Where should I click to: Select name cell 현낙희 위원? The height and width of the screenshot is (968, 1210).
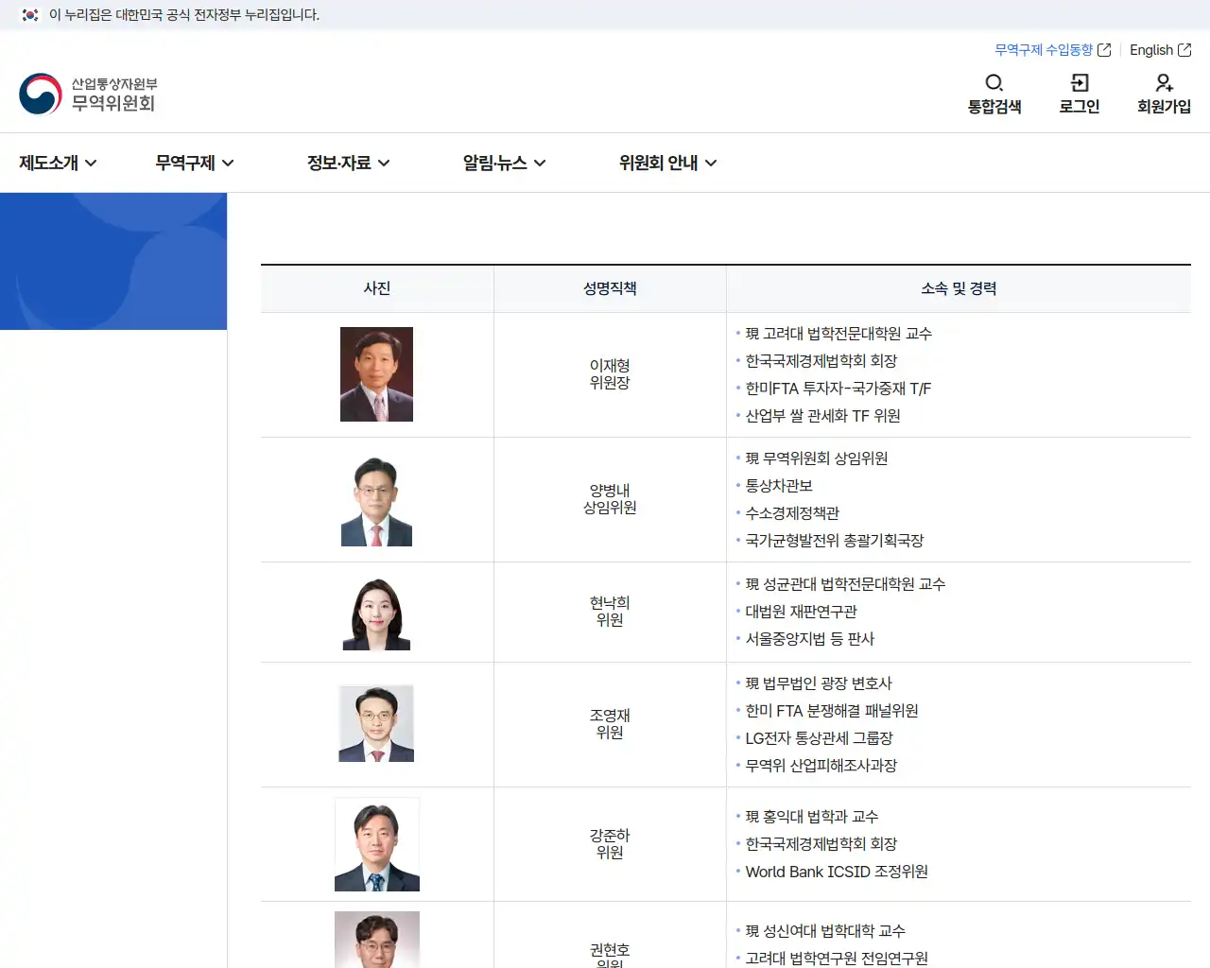click(x=610, y=612)
